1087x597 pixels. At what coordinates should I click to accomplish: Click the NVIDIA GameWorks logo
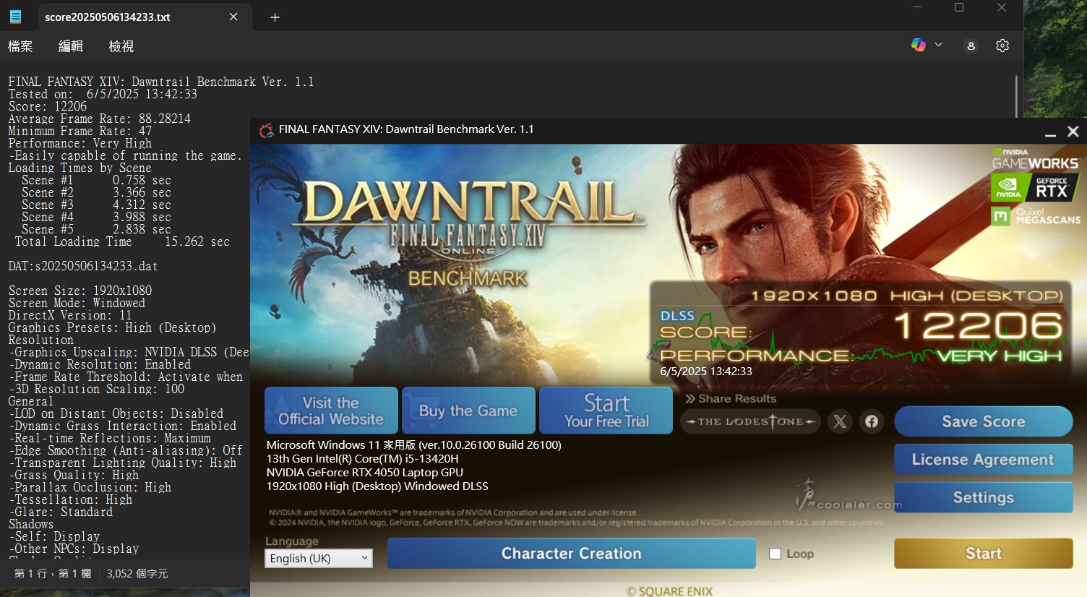[x=1035, y=160]
